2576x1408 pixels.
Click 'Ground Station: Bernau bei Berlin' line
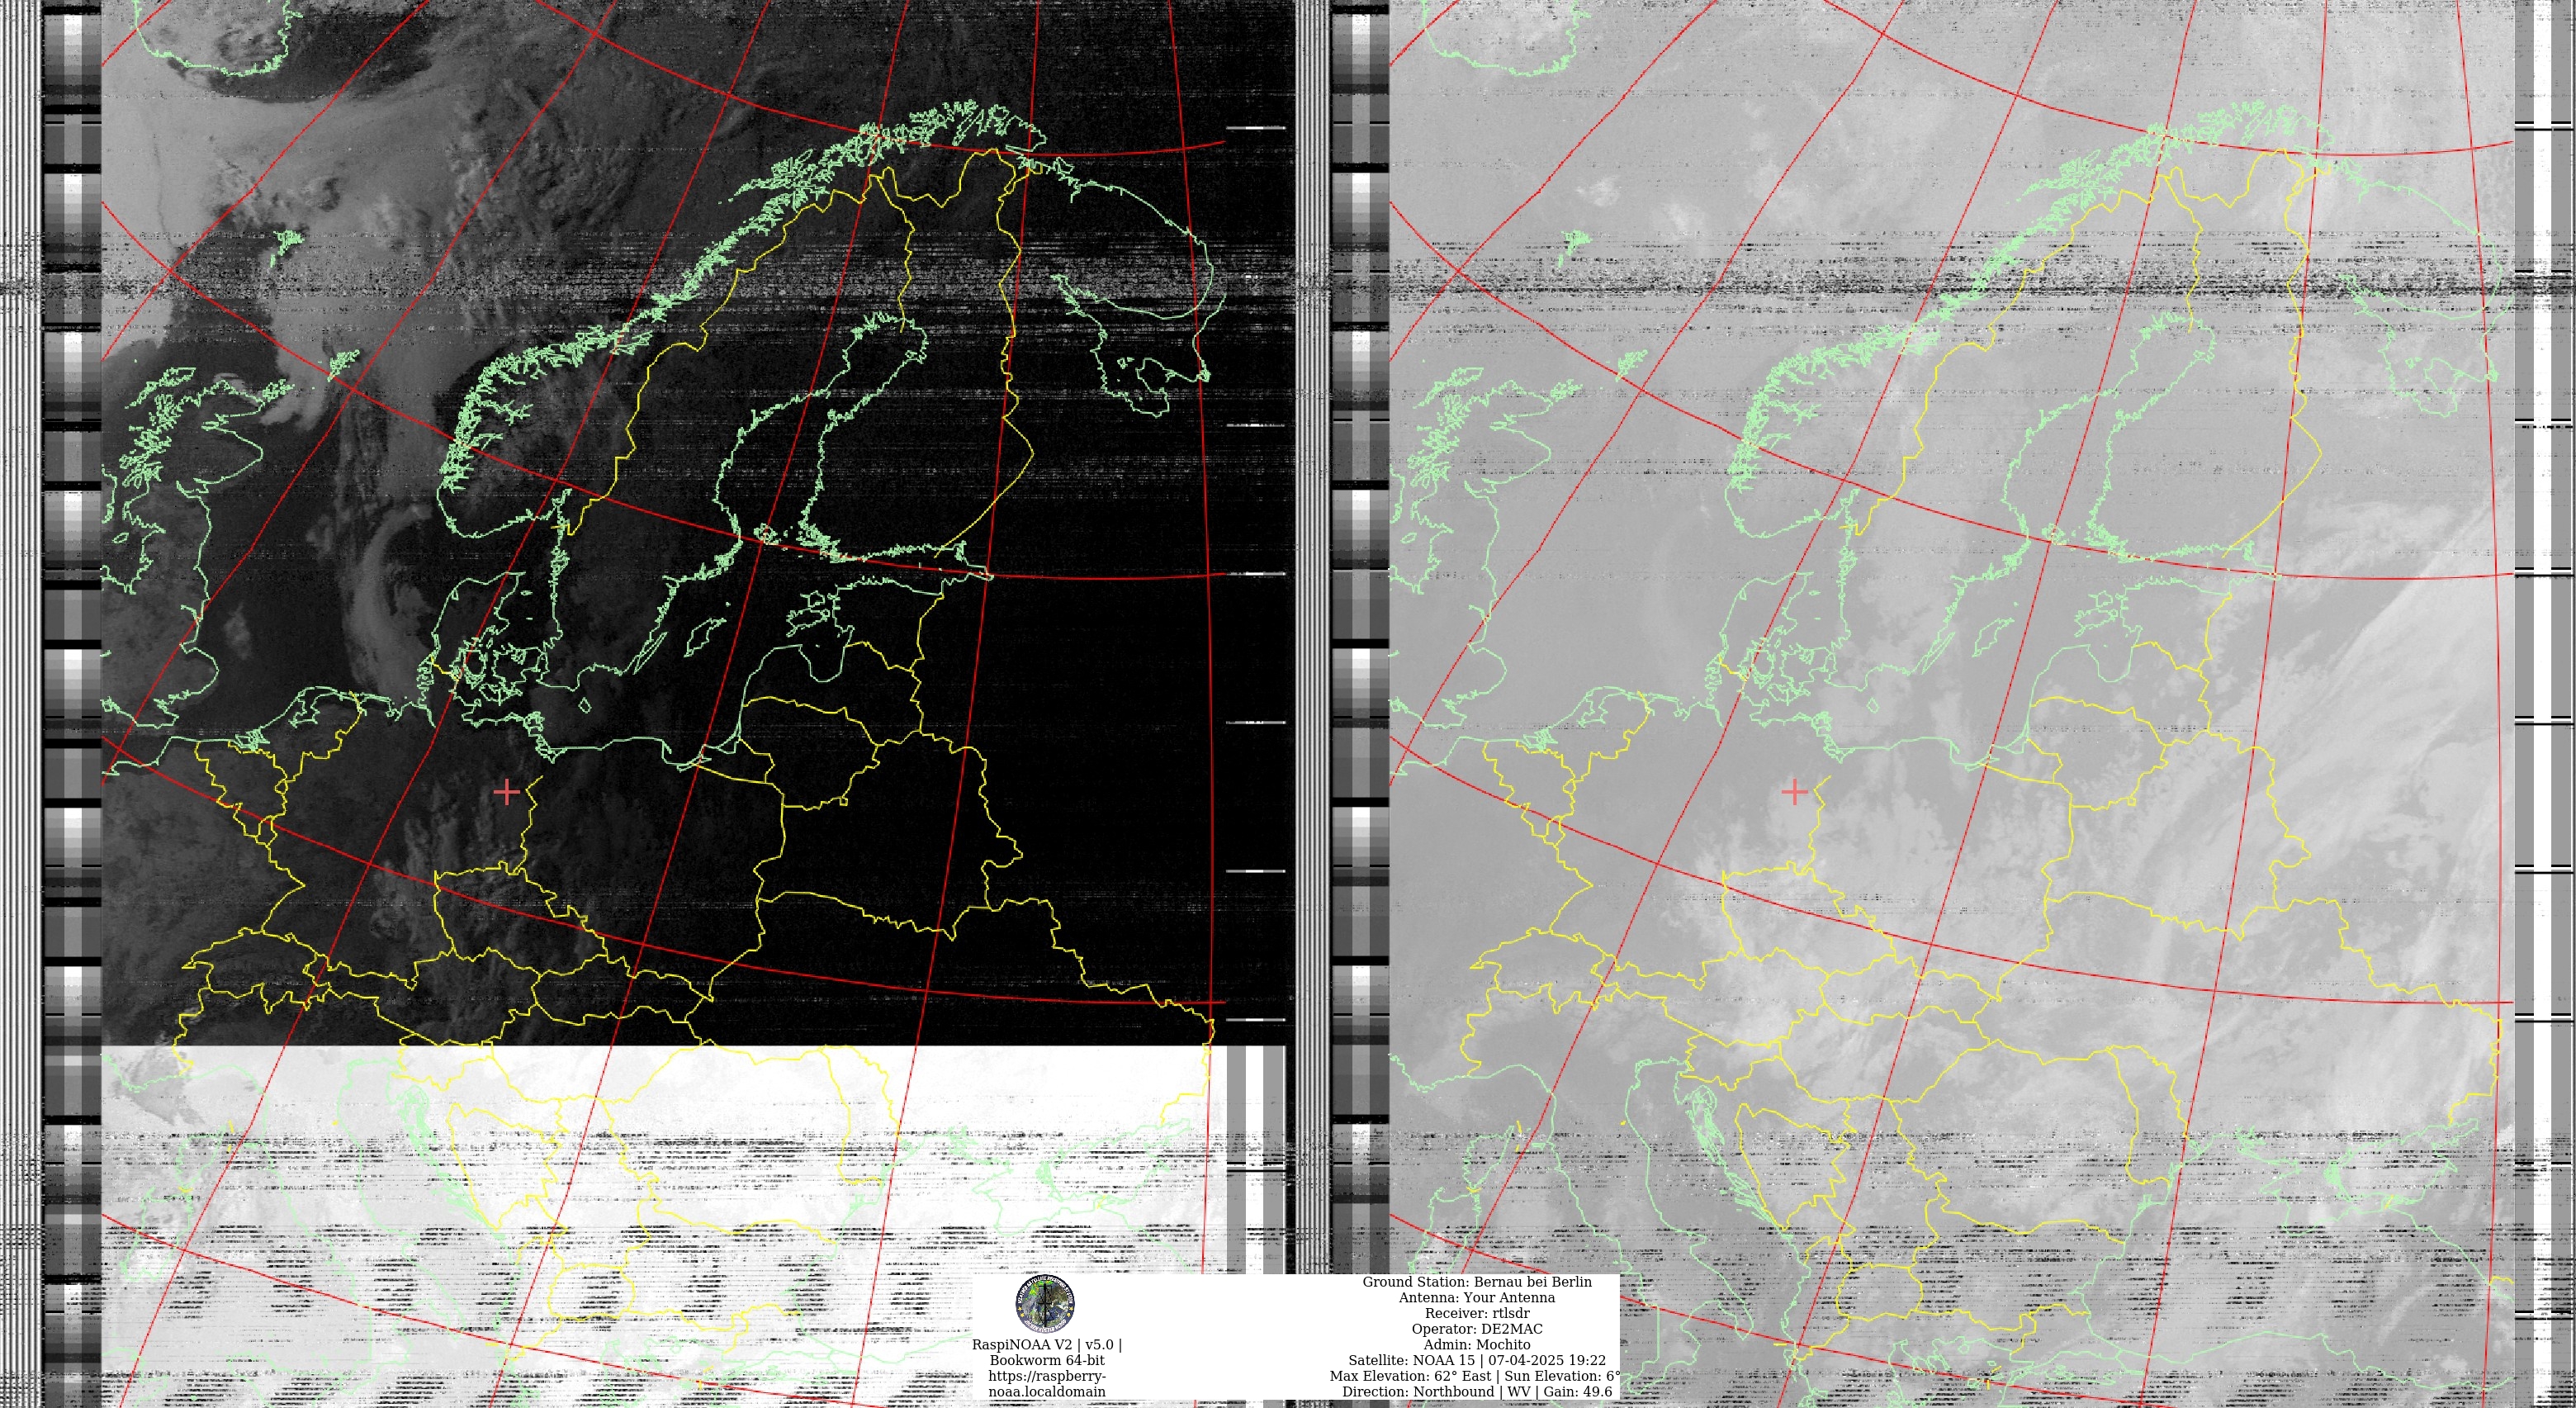point(1477,1282)
